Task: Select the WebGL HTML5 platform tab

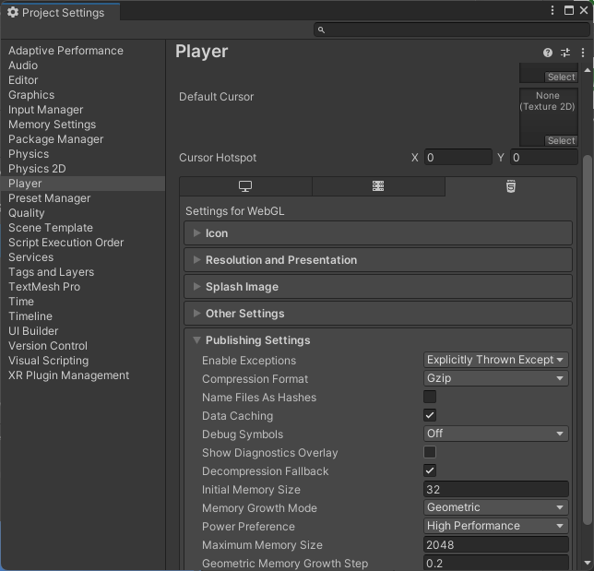Action: point(510,186)
